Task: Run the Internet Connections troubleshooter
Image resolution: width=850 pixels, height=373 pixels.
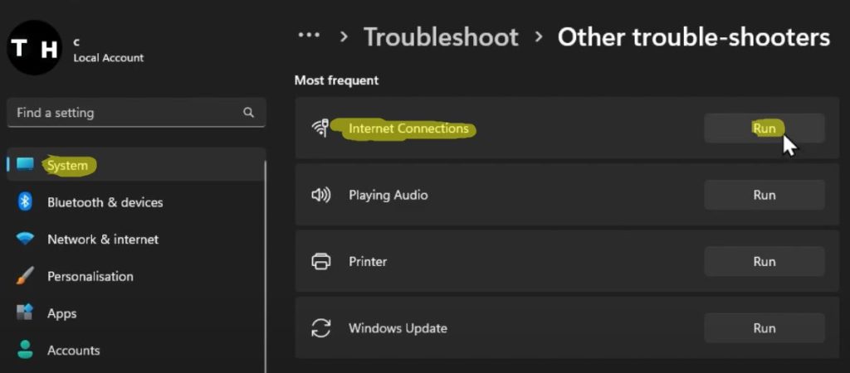Action: (x=764, y=128)
